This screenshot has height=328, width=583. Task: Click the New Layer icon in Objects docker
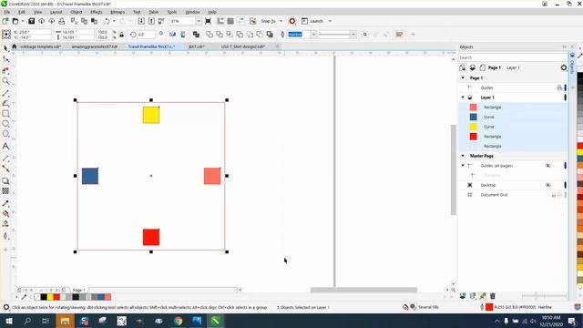(x=463, y=296)
